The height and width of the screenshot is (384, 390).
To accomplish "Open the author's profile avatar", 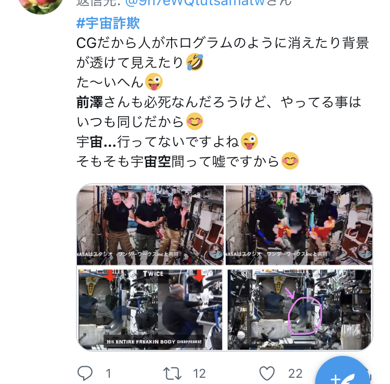I will [x=41, y=6].
